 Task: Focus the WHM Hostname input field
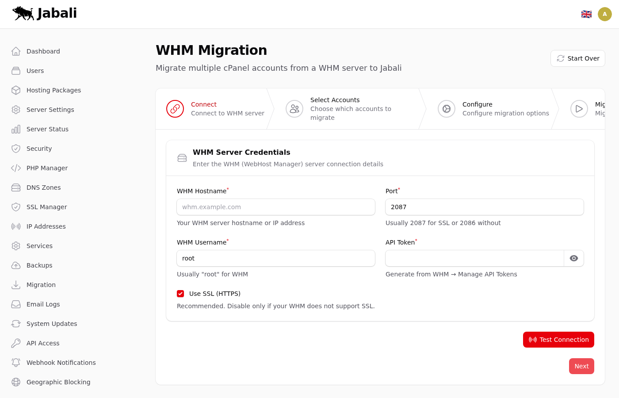coord(276,207)
